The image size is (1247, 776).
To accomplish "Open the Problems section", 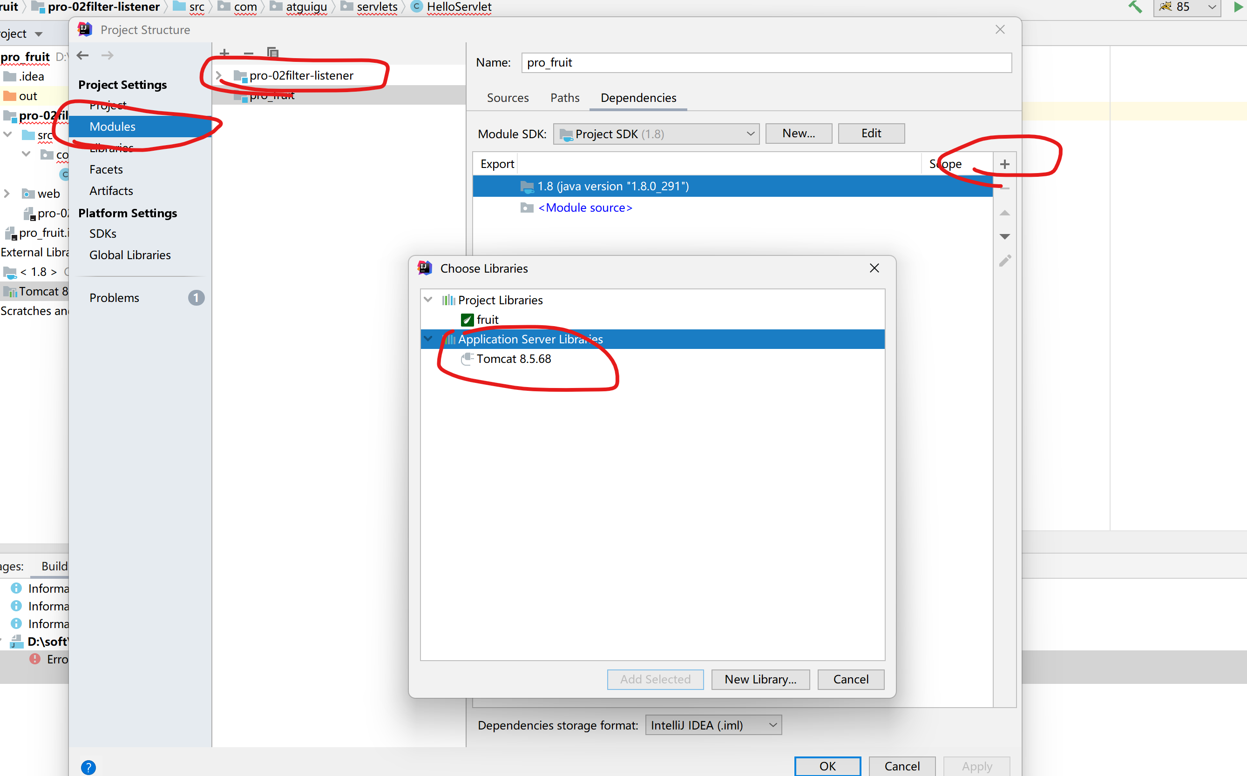I will click(114, 298).
